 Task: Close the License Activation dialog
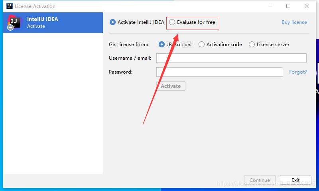point(307,6)
